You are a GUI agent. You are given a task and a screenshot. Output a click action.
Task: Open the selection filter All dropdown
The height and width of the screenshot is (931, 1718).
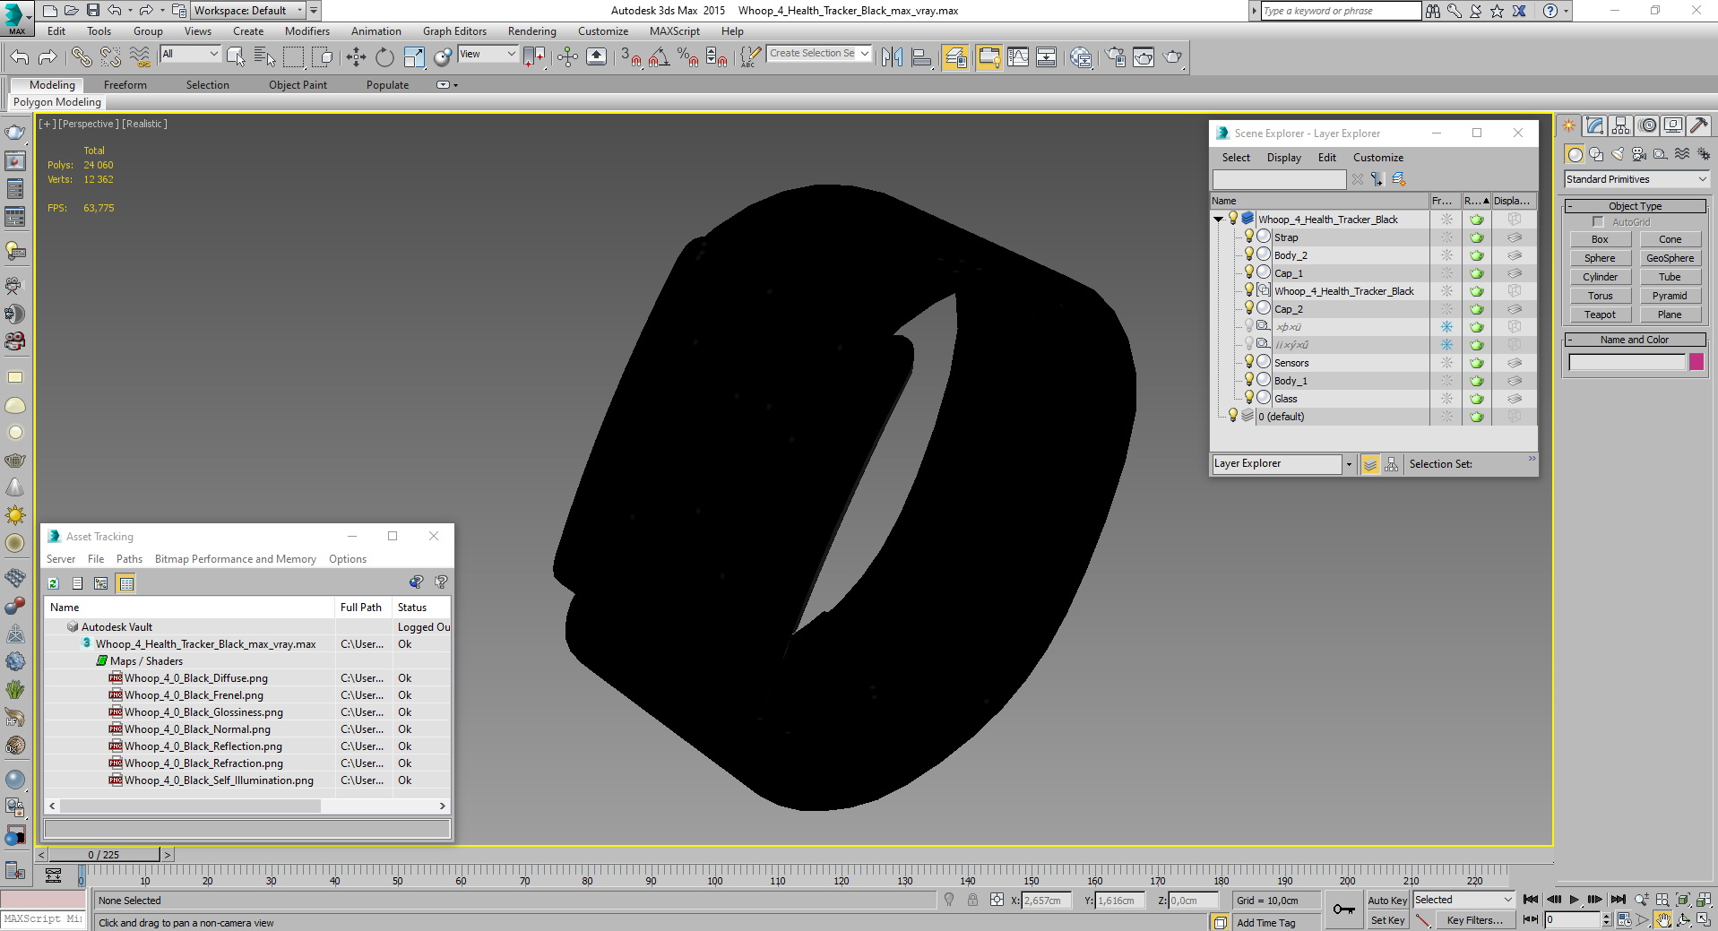(190, 54)
